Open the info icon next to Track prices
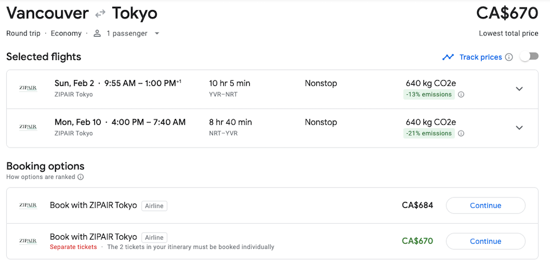Viewport: 550px width, 262px height. [x=509, y=57]
